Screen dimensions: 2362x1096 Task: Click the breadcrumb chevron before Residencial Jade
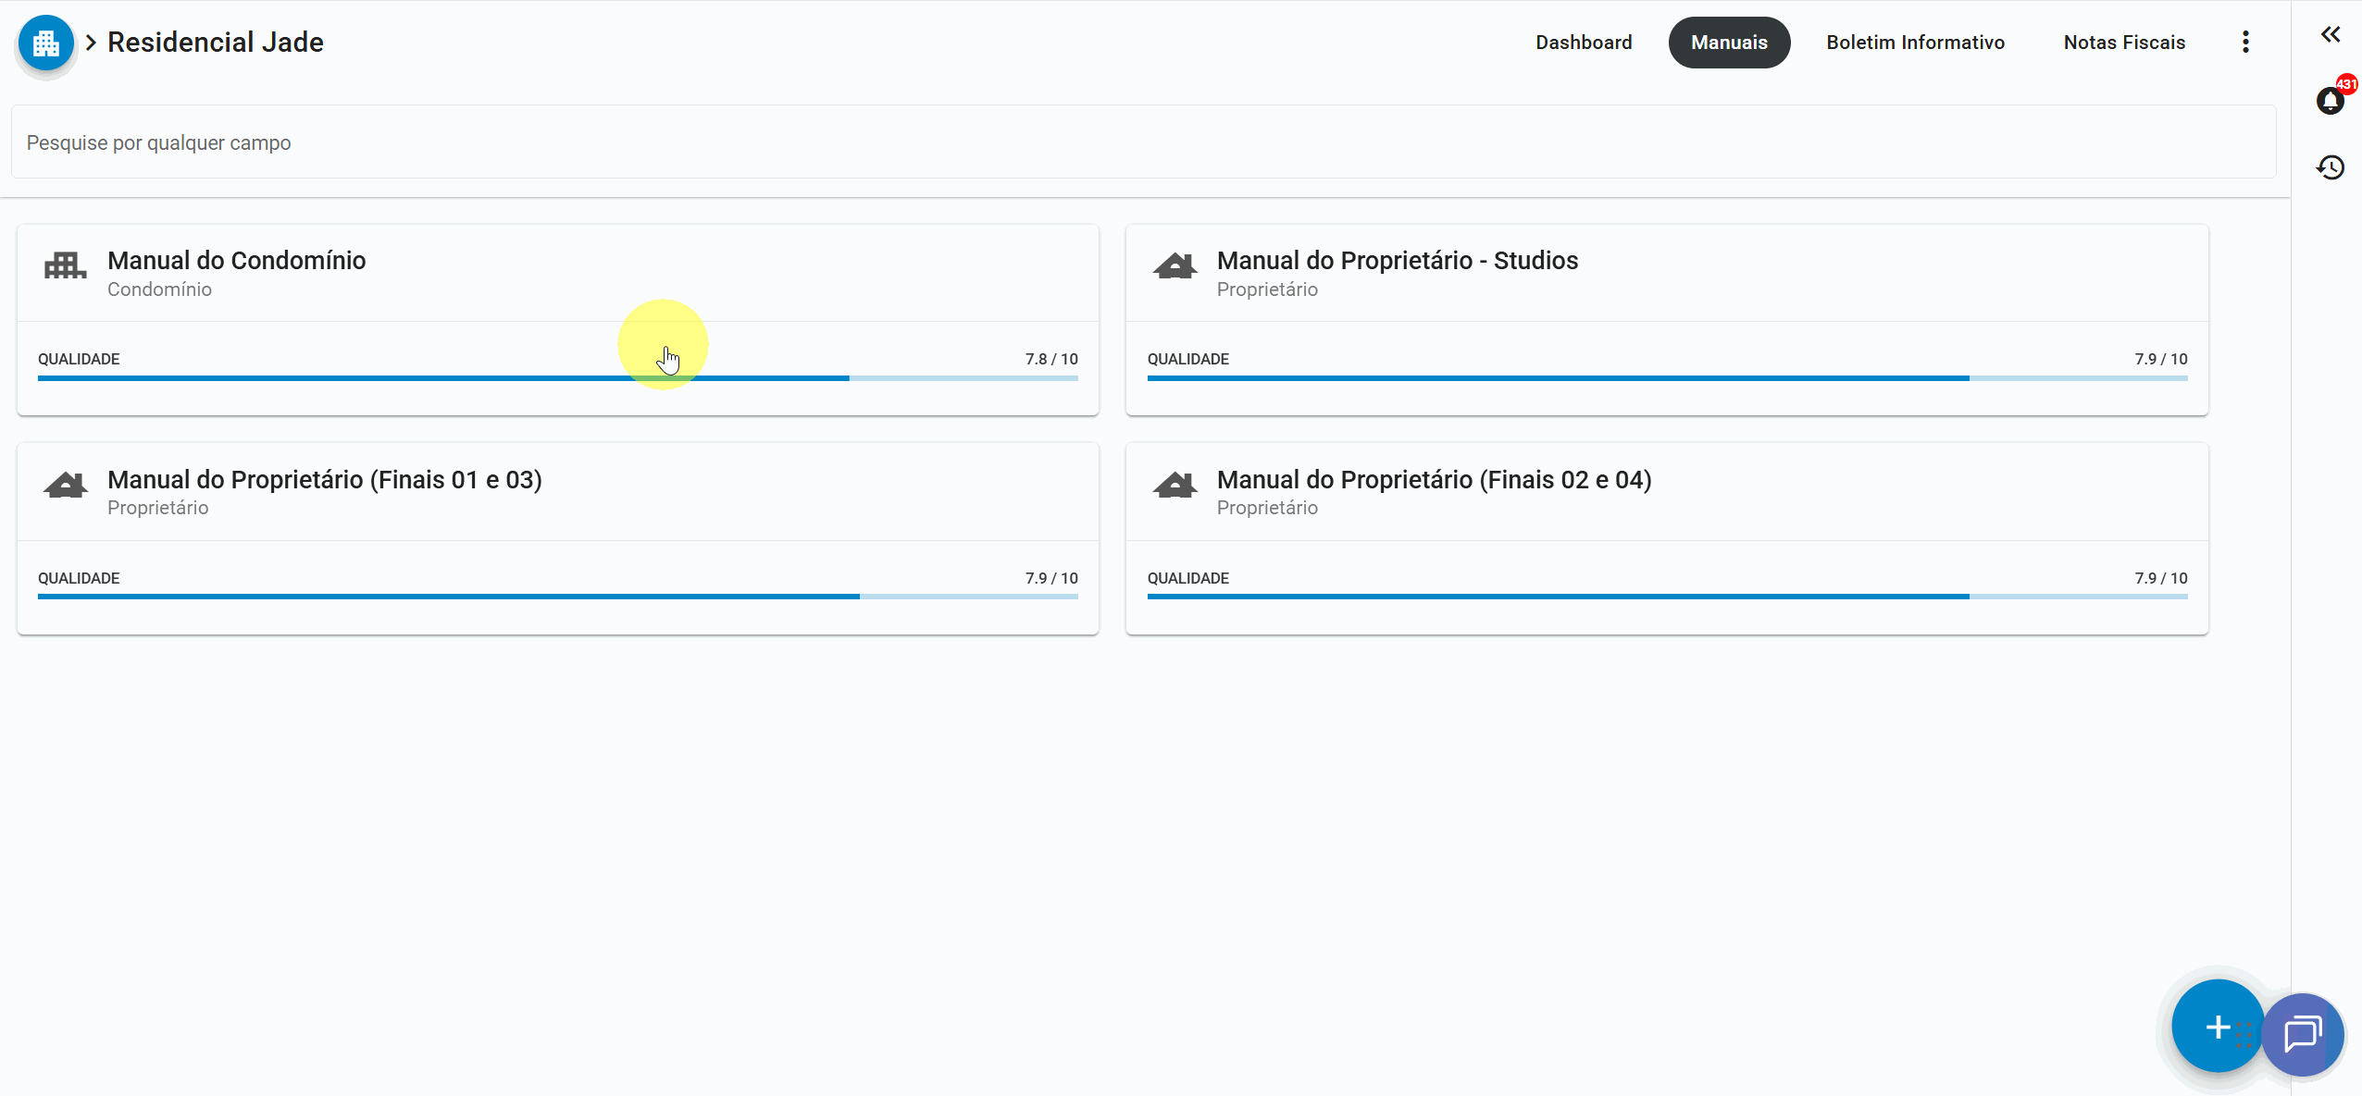click(91, 43)
